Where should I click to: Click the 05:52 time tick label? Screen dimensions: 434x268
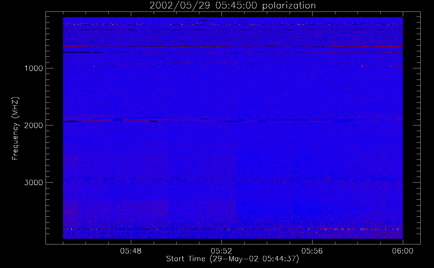[221, 251]
